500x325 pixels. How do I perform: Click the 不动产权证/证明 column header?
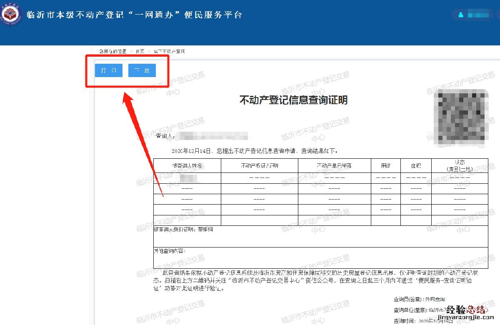[x=260, y=165]
